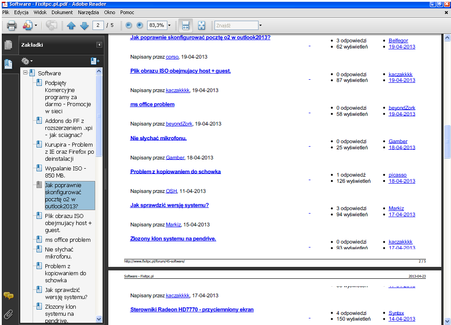Screen dimensions: 451x325
Task: Select bookmark 'Jak poprawnie skonfigurować pocztę o2'
Action: (x=70, y=196)
